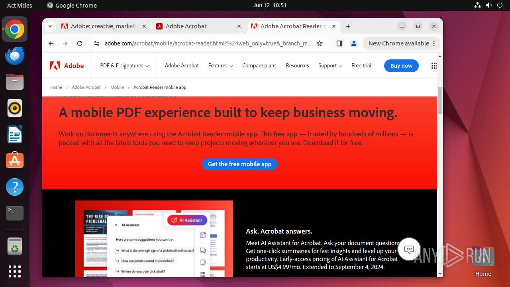Open Resources nav item
This screenshot has height=287, width=510.
(x=297, y=66)
